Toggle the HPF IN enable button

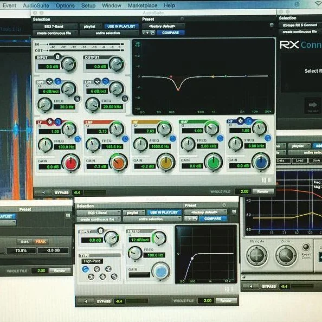coord(77,99)
